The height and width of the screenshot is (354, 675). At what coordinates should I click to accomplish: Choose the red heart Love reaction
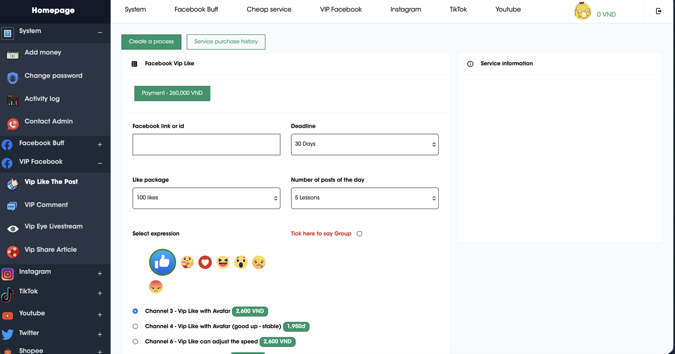click(x=205, y=263)
